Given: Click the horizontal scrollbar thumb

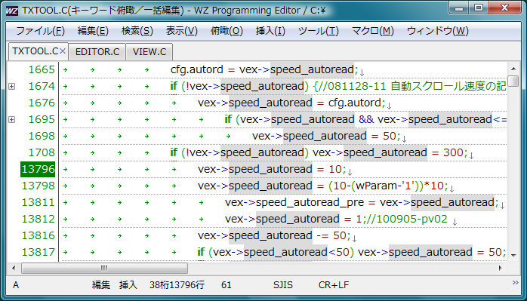Looking at the screenshot, I should (x=104, y=268).
